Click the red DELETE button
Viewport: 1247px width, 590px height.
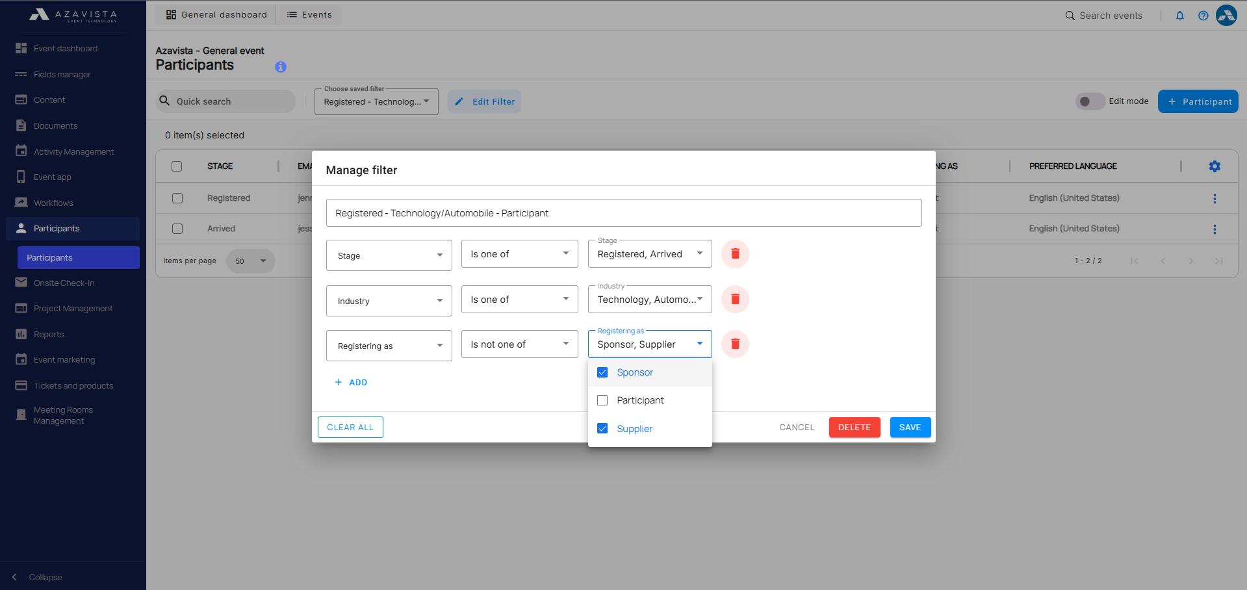click(x=855, y=427)
